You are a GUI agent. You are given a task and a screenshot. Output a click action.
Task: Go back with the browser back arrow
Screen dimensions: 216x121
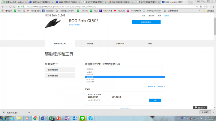point(3,7)
